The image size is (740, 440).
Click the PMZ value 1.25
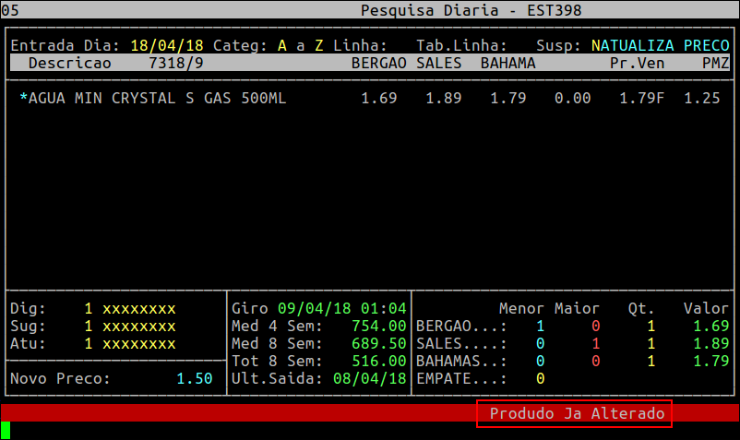[701, 98]
